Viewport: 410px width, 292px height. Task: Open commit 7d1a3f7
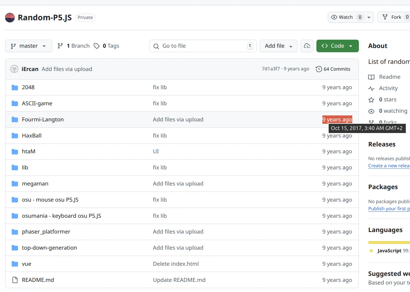coord(271,69)
